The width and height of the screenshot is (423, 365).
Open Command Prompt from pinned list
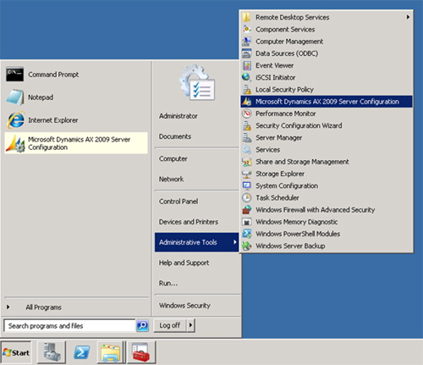(76, 75)
